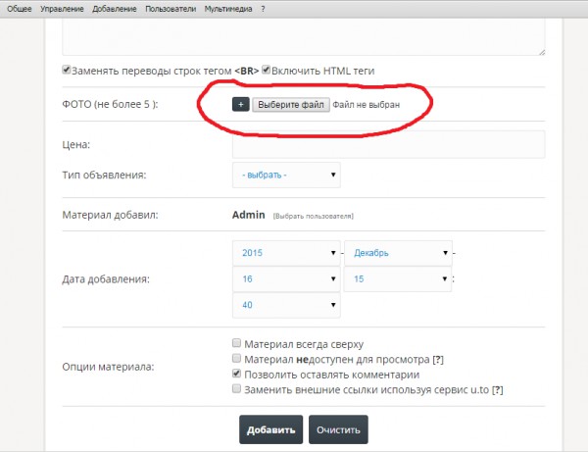The width and height of the screenshot is (588, 452).
Task: Click the help [?] next to u.to service
Action: (x=498, y=389)
